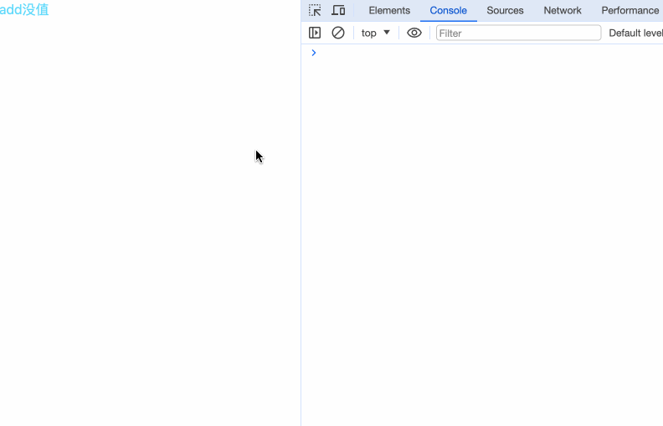Viewport: 663px width, 426px height.
Task: Go to the Network tab
Action: pyautogui.click(x=562, y=11)
